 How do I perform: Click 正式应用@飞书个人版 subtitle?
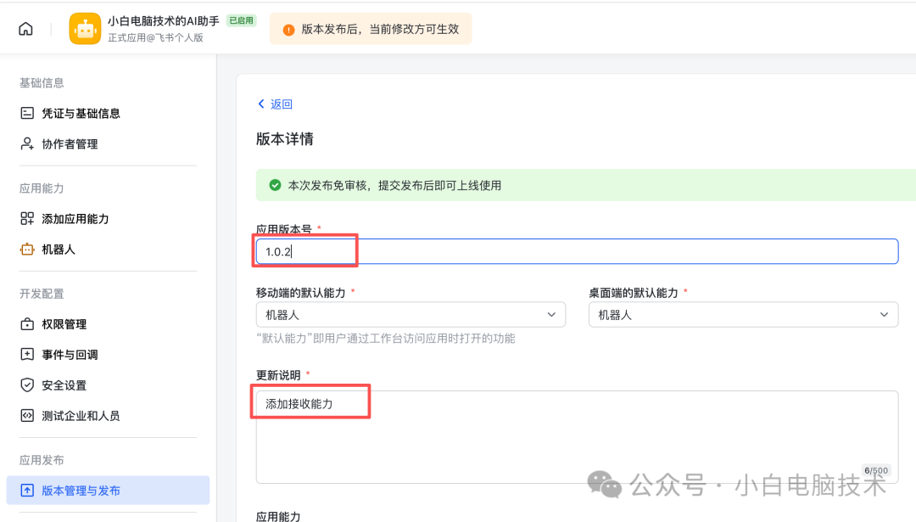(155, 37)
